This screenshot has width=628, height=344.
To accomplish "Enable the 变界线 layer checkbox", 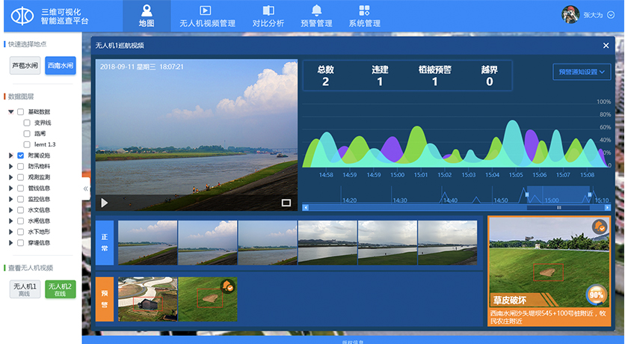I will [x=27, y=123].
